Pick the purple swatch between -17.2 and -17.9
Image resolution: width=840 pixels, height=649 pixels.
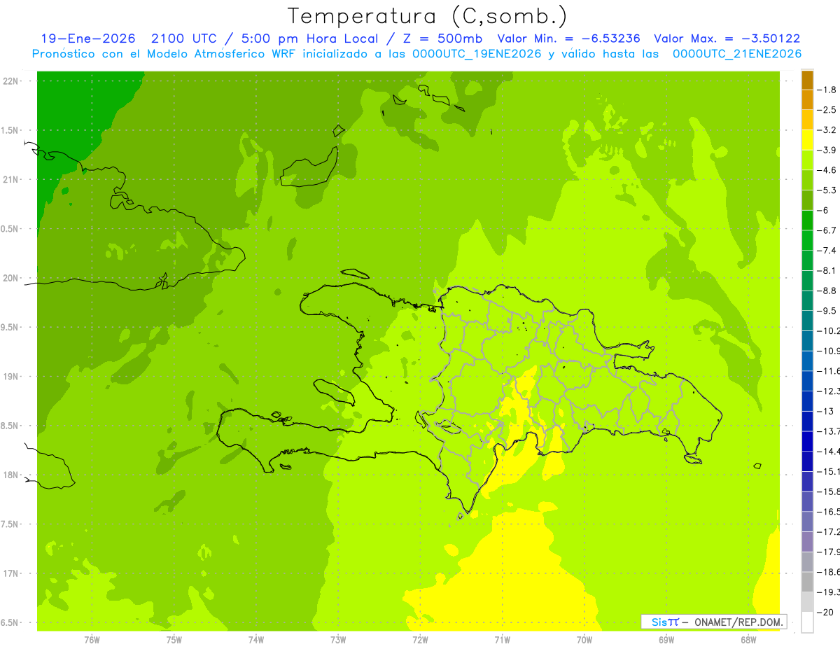click(807, 542)
